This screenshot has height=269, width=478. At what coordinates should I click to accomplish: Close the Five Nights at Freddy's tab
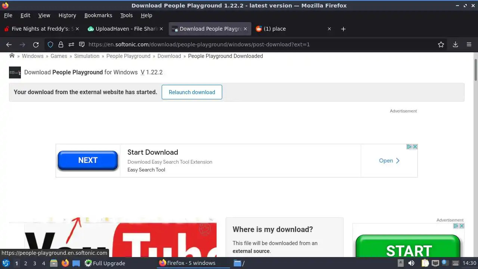77,29
